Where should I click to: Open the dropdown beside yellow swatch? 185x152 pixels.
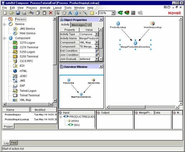coord(96,13)
